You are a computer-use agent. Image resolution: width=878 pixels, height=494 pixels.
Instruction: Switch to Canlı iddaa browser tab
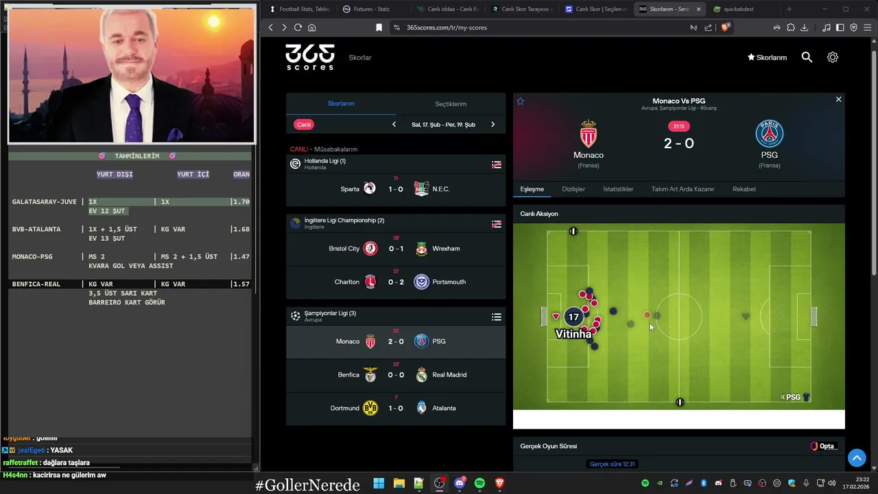(447, 9)
